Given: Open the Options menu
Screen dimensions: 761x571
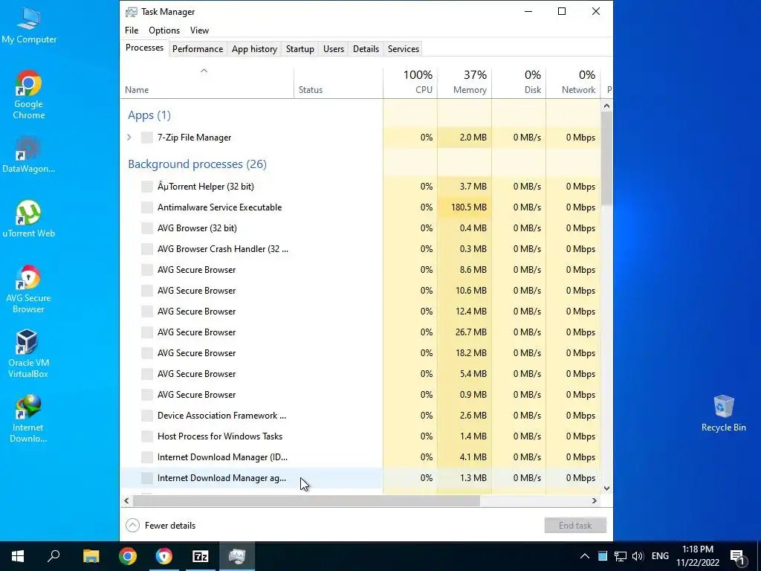Looking at the screenshot, I should [164, 30].
